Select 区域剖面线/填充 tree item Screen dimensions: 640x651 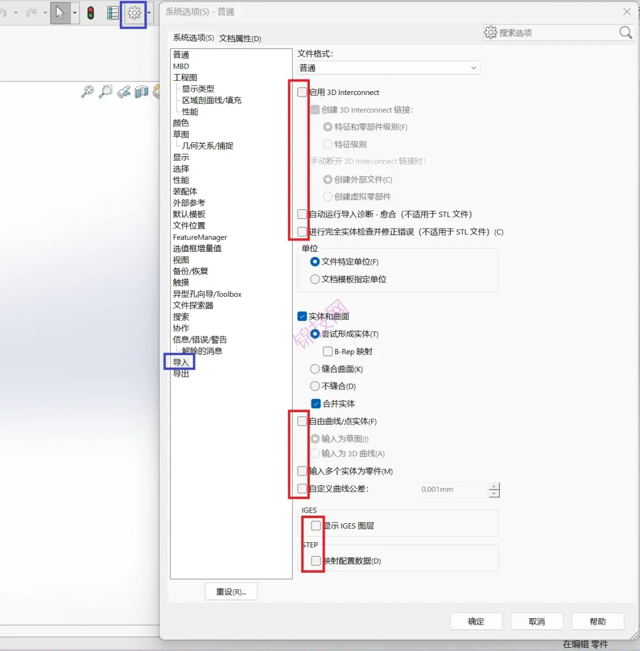pyautogui.click(x=212, y=100)
